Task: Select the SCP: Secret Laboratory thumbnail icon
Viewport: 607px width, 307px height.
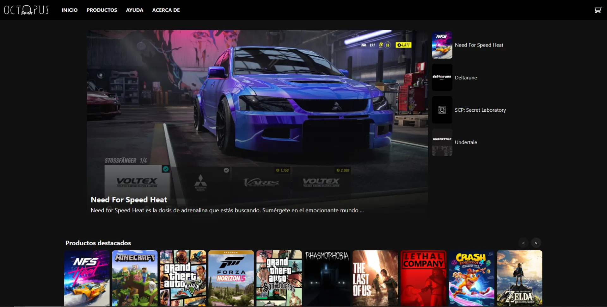Action: coord(442,110)
